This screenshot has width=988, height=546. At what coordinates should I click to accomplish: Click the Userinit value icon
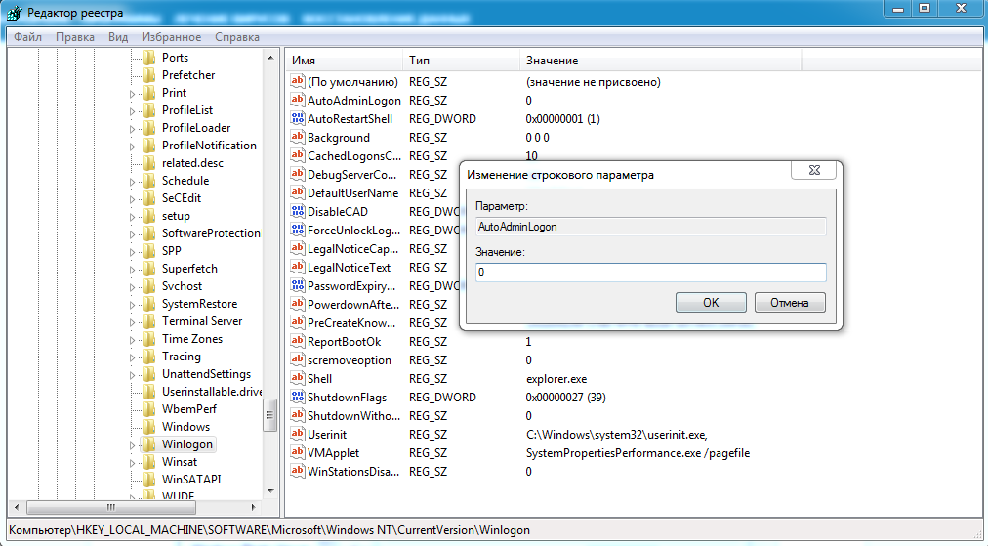coord(298,435)
